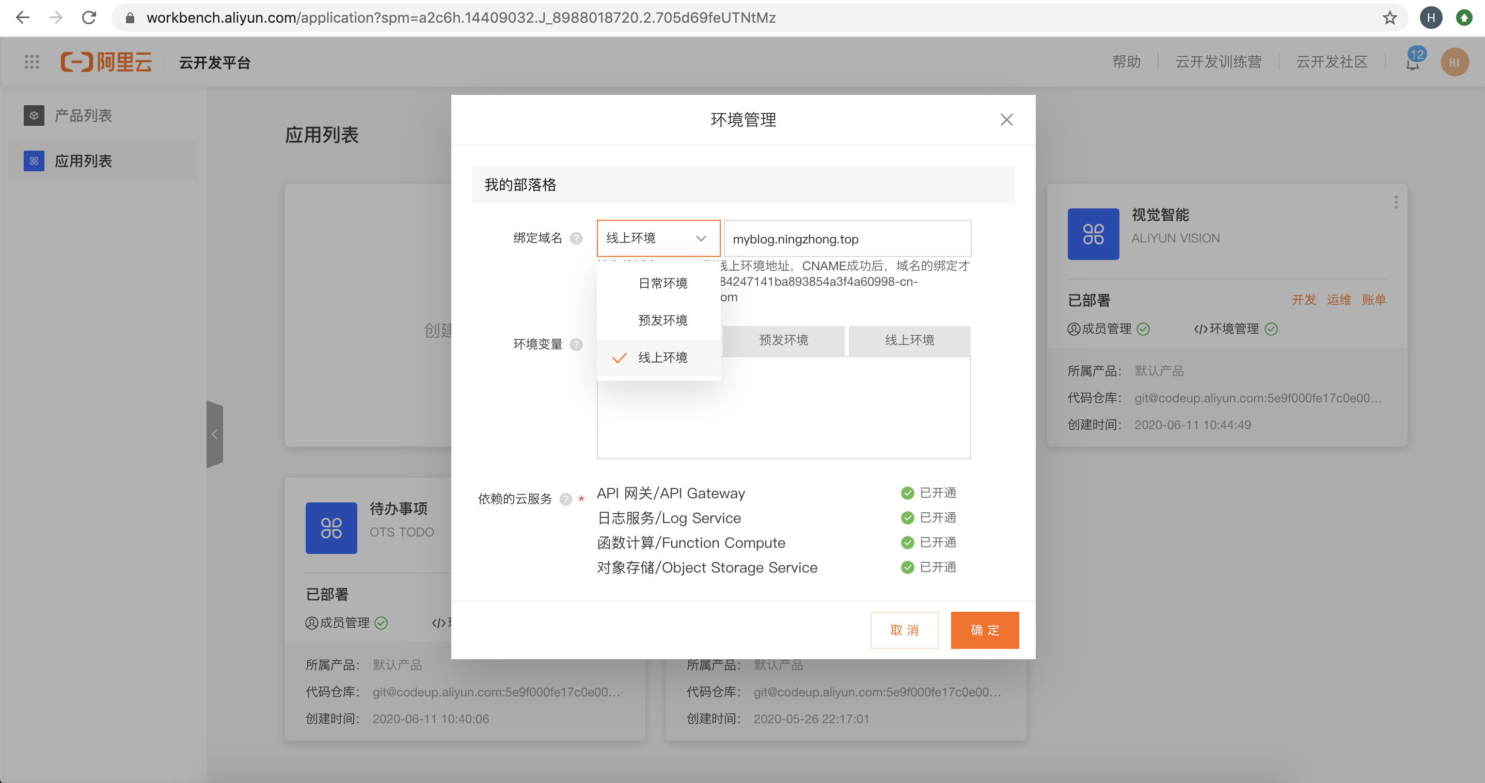Close the 环境管理 dialog
Image resolution: width=1485 pixels, height=783 pixels.
[1006, 120]
